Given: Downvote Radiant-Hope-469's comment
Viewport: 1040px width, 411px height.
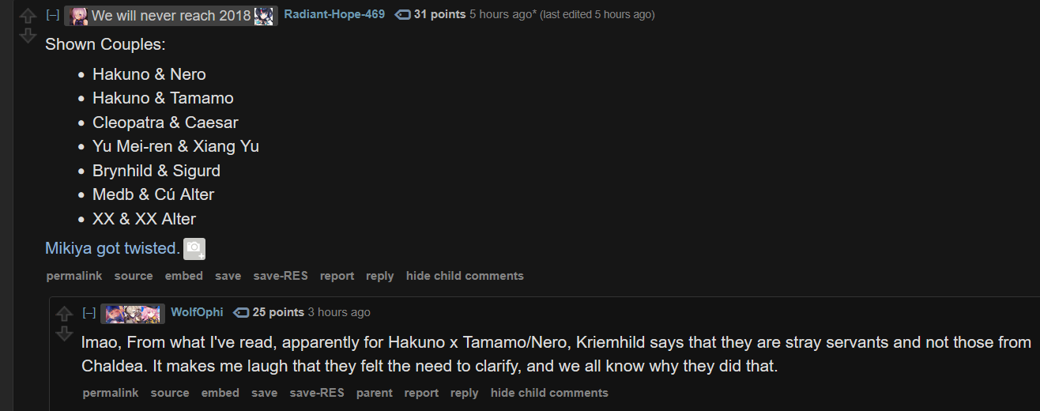Looking at the screenshot, I should tap(28, 36).
